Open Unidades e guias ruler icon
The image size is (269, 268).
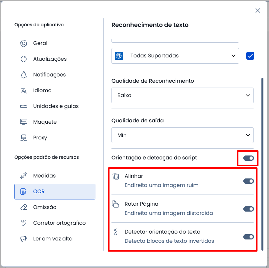click(24, 106)
